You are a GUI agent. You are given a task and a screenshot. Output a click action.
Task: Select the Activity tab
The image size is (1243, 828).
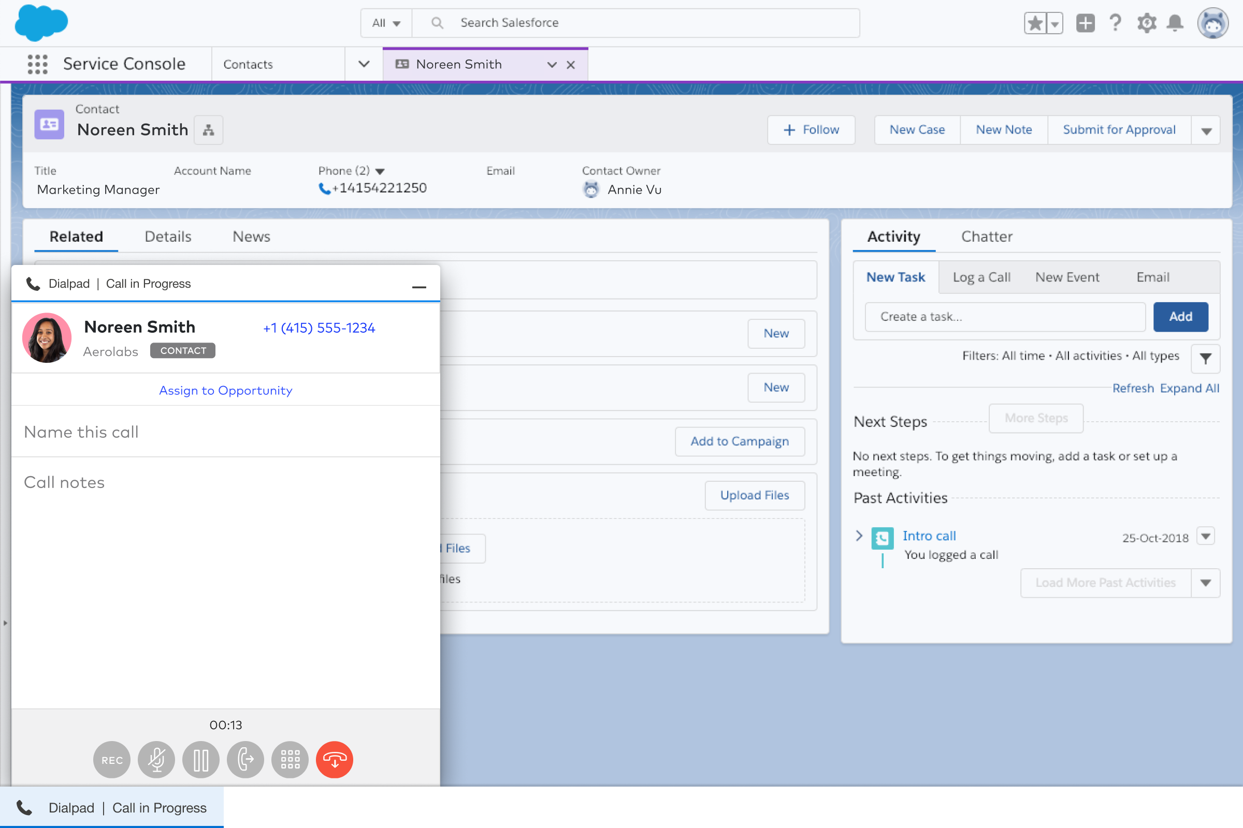894,236
